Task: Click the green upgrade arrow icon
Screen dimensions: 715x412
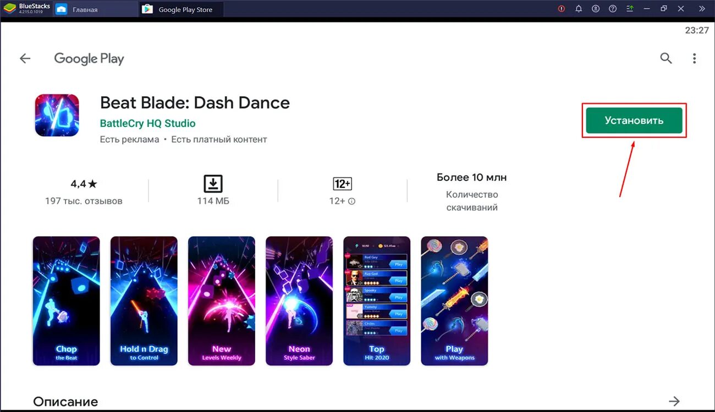Action: tap(630, 9)
